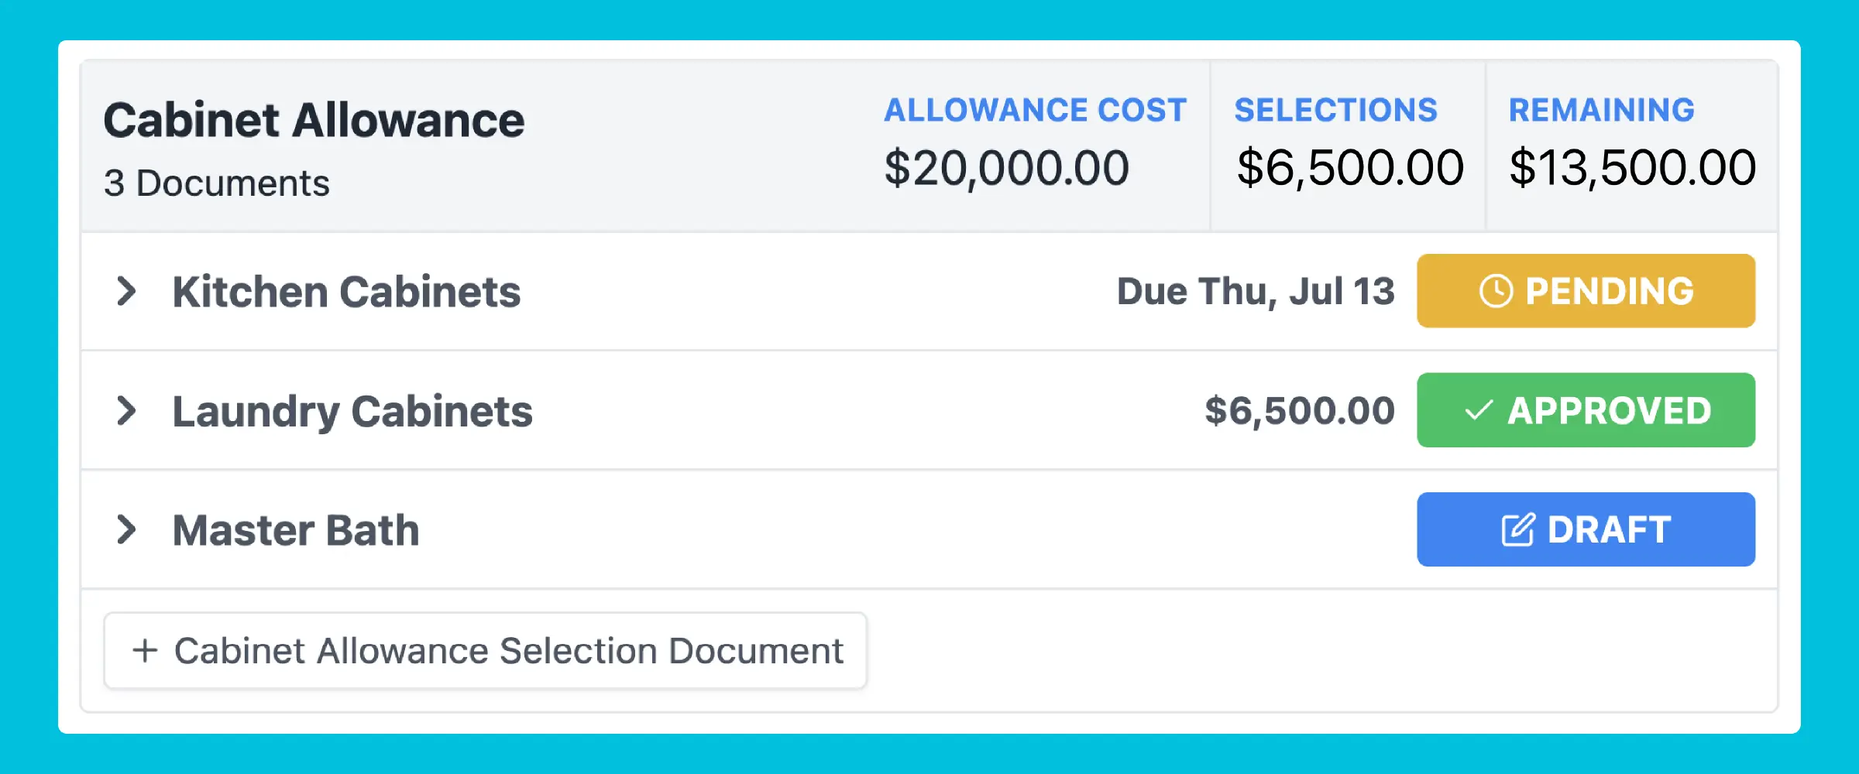This screenshot has height=774, width=1859.
Task: Open the APPROVED status badge for Laundry Cabinets
Action: coord(1586,410)
